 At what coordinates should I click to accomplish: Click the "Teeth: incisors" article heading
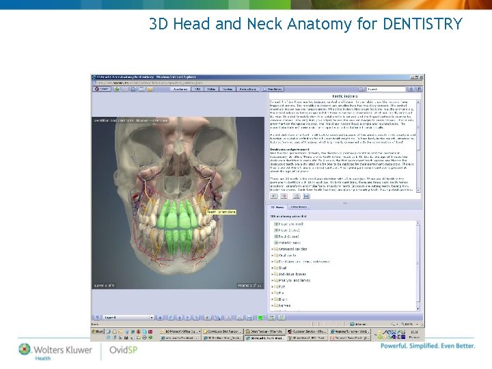click(344, 96)
